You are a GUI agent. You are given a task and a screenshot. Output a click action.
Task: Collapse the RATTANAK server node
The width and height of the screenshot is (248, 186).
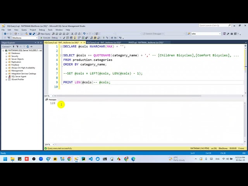pos(3,50)
